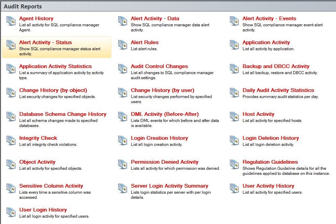Open Change History (by user) link
The height and width of the screenshot is (224, 336).
tap(162, 91)
